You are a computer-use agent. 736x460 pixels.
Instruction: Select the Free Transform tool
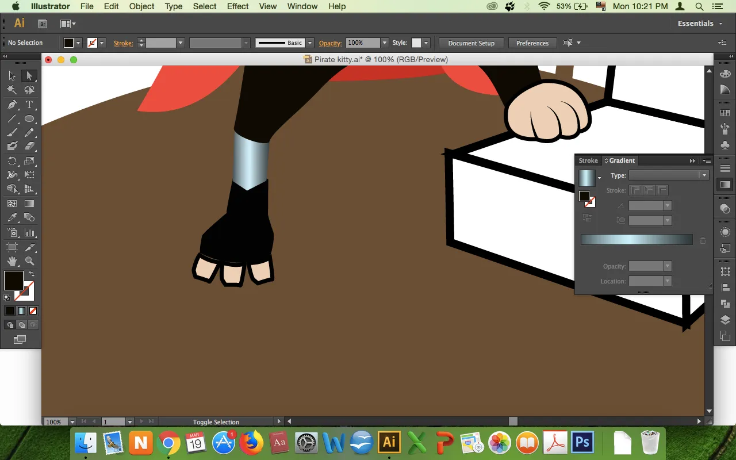point(29,175)
